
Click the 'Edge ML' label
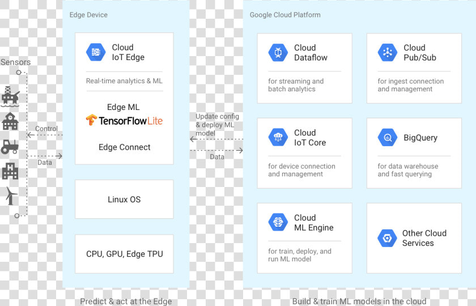click(124, 107)
